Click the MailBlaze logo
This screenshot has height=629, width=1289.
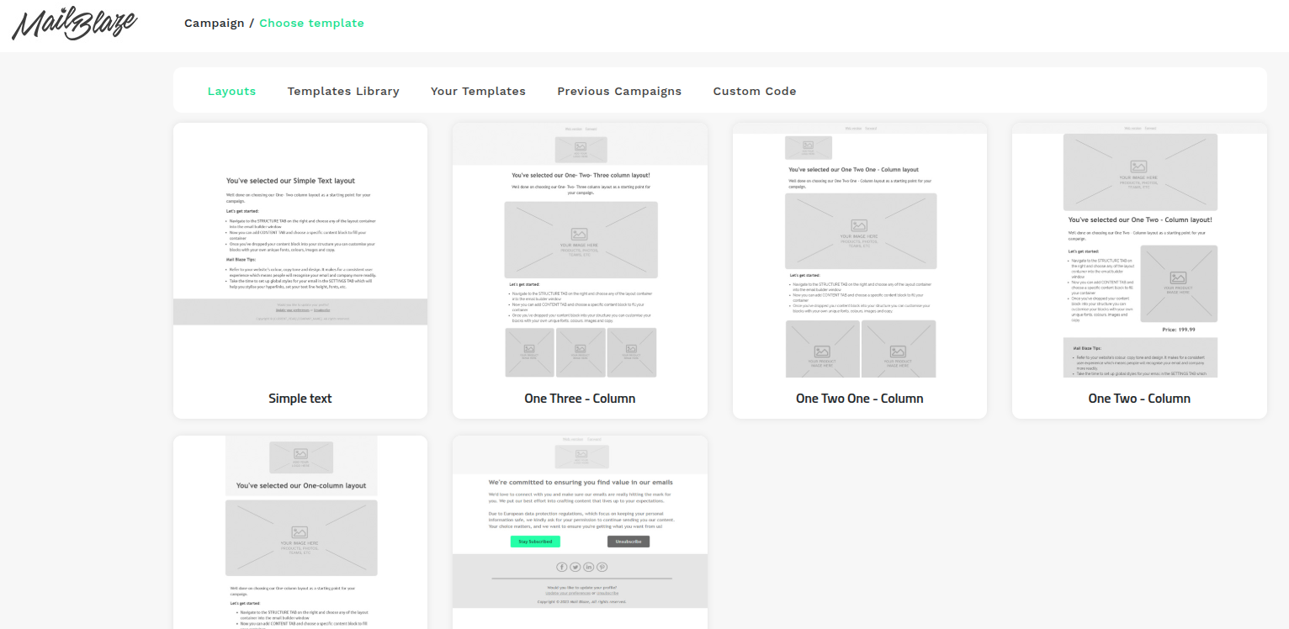click(x=75, y=24)
